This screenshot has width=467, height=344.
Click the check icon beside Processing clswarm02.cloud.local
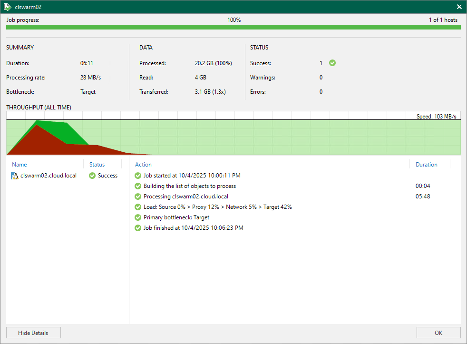[x=138, y=197]
